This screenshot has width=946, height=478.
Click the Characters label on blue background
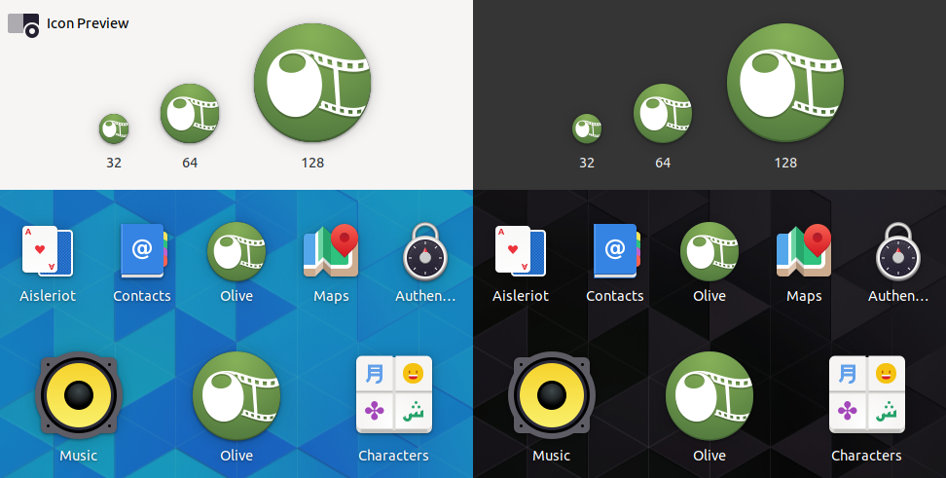[x=394, y=455]
